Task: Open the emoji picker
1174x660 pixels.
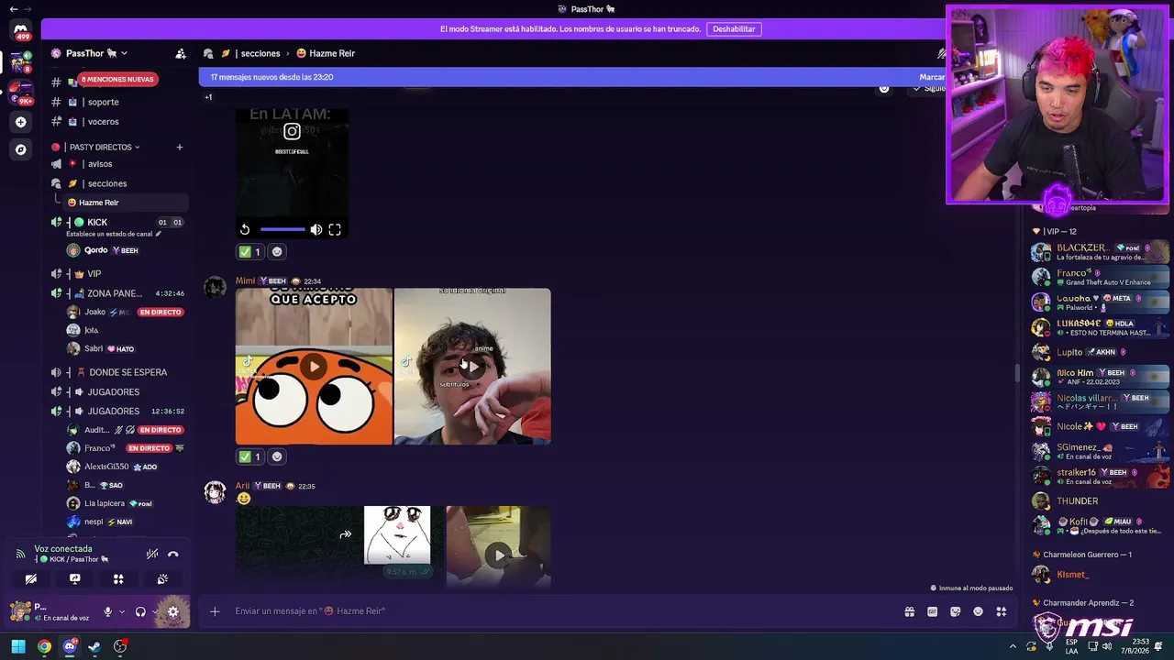Action: [978, 612]
